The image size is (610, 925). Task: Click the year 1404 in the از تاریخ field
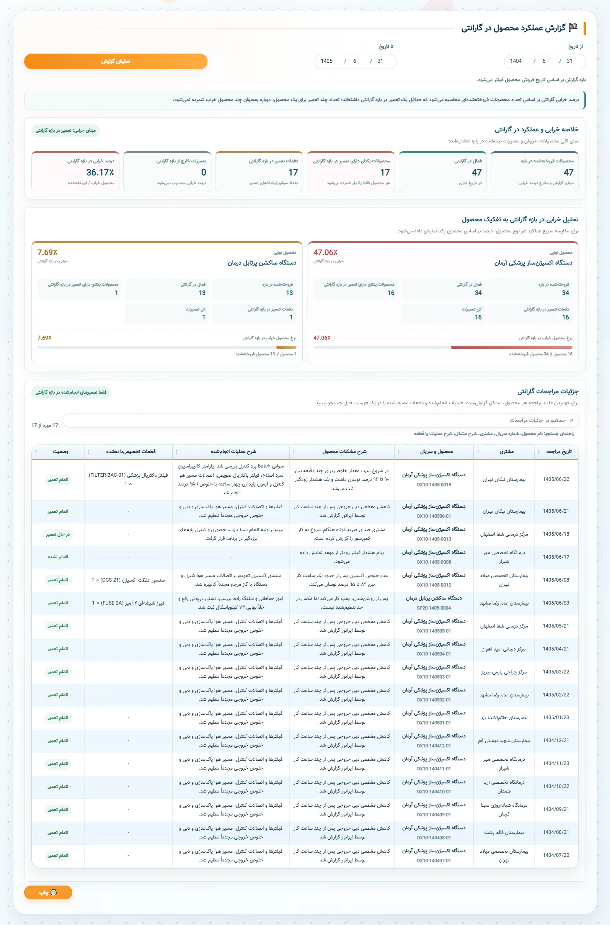[516, 61]
